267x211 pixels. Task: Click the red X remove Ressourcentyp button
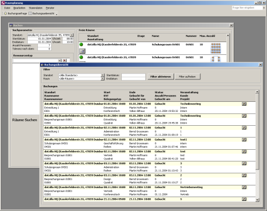[x=65, y=61]
